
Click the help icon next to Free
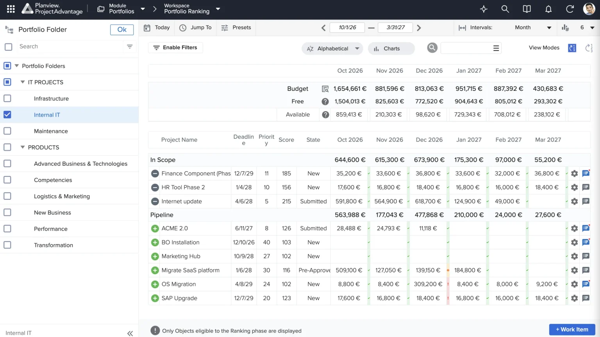tap(325, 101)
